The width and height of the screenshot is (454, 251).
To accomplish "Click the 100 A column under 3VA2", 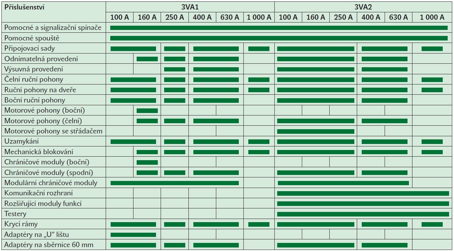I will tap(288, 17).
